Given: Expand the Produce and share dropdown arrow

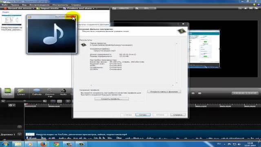Looking at the screenshot, I should tap(93, 8).
